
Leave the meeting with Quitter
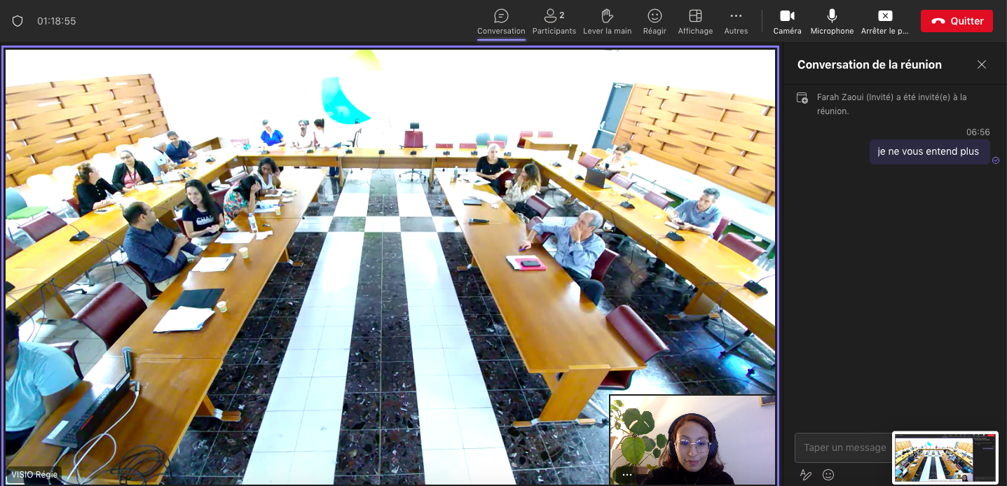[957, 21]
